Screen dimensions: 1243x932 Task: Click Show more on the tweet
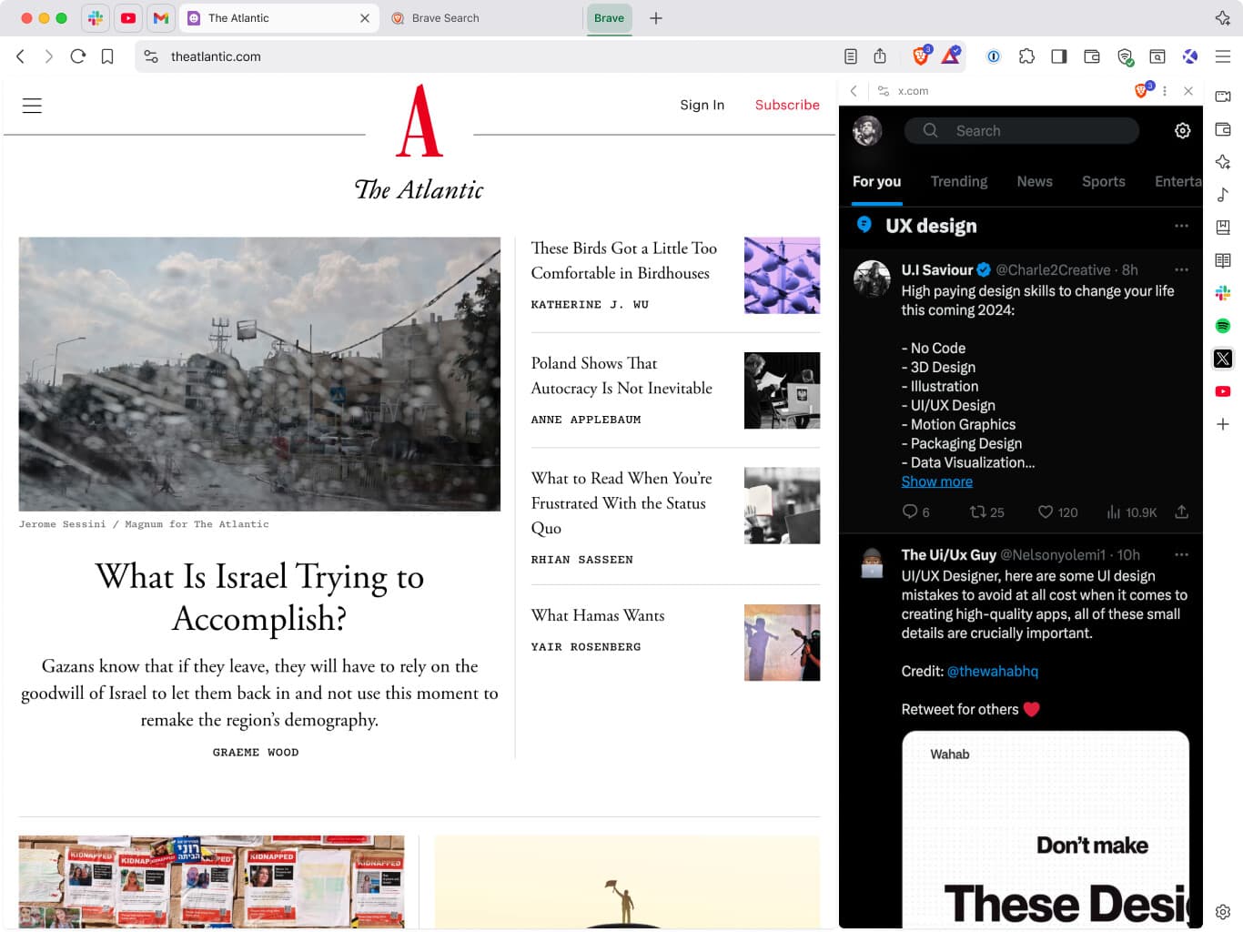[x=936, y=481]
